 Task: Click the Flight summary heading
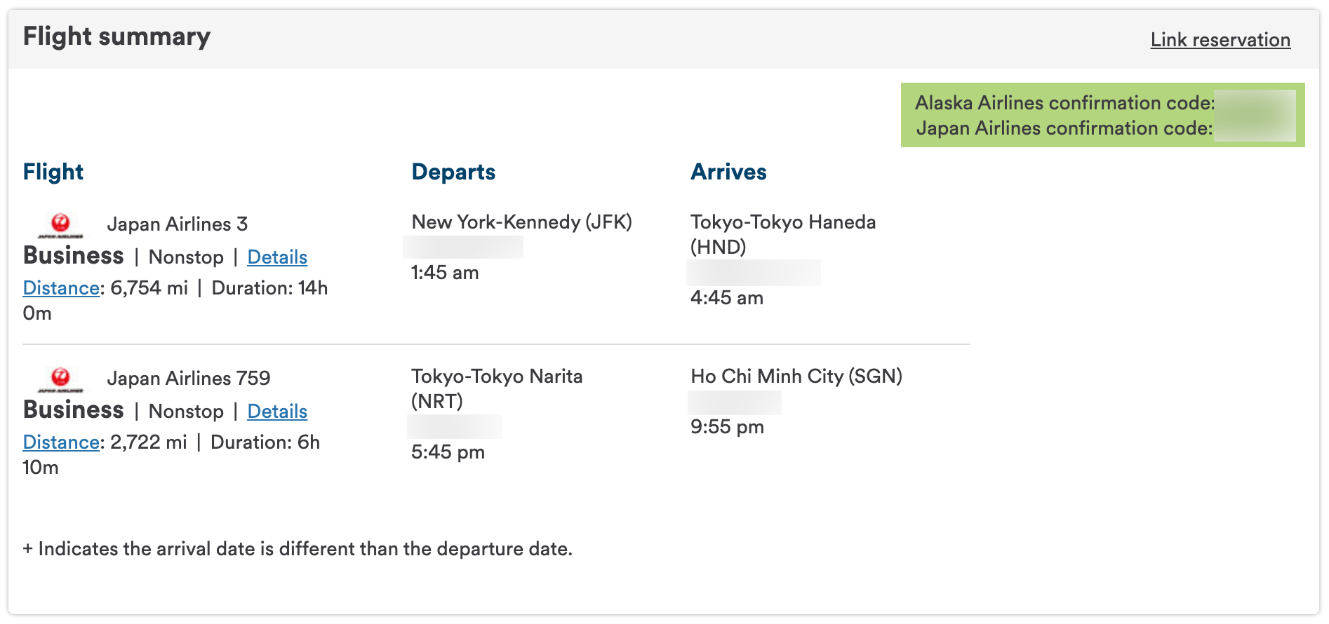click(116, 36)
